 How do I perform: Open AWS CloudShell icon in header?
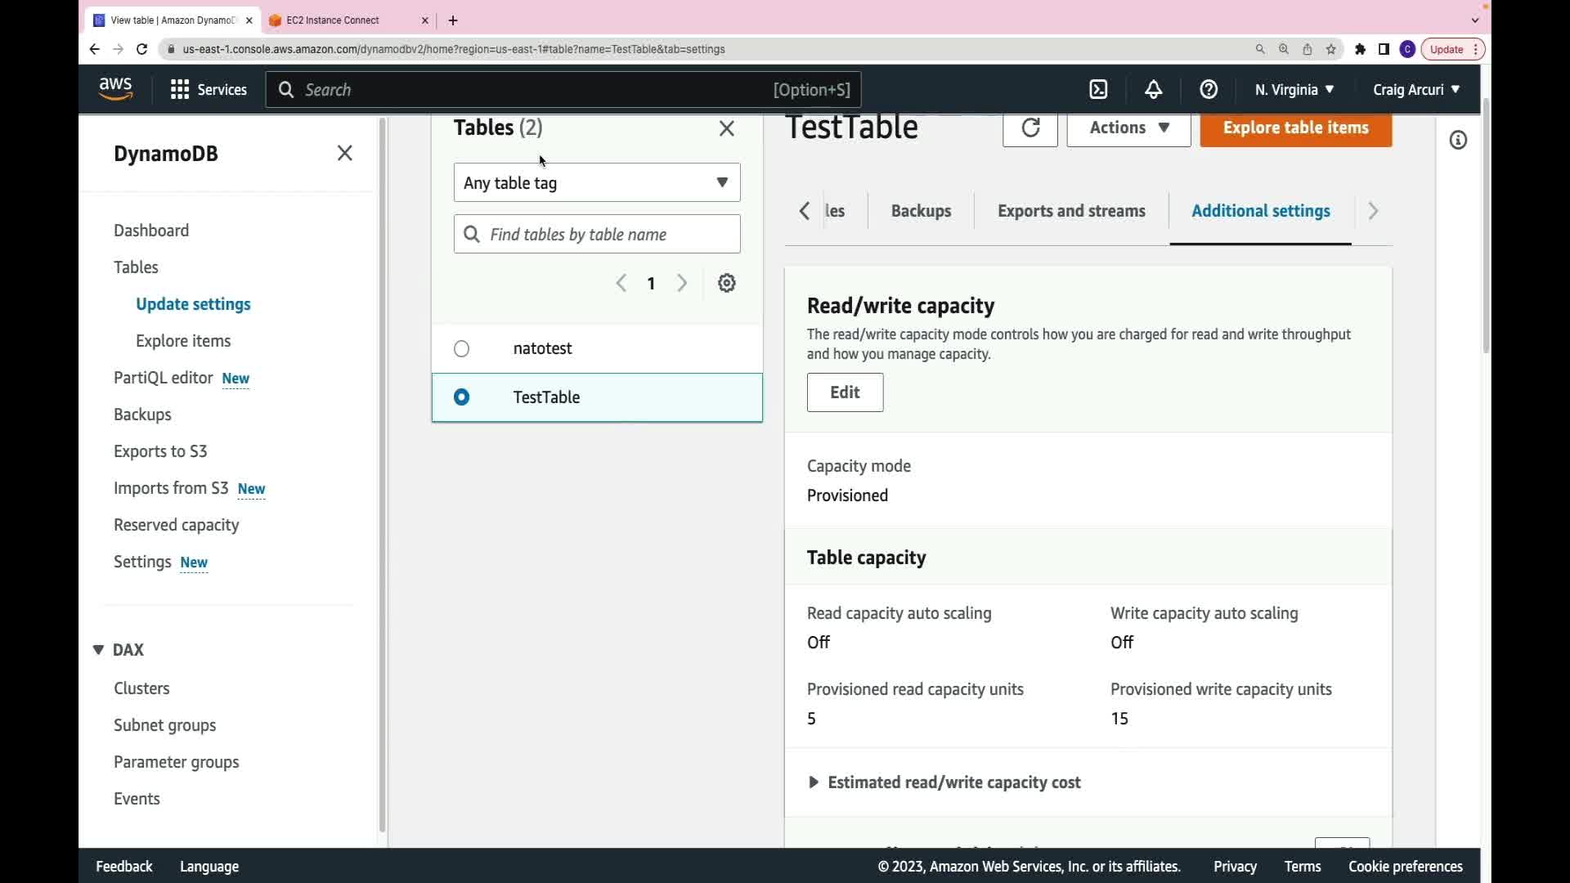[x=1098, y=90]
